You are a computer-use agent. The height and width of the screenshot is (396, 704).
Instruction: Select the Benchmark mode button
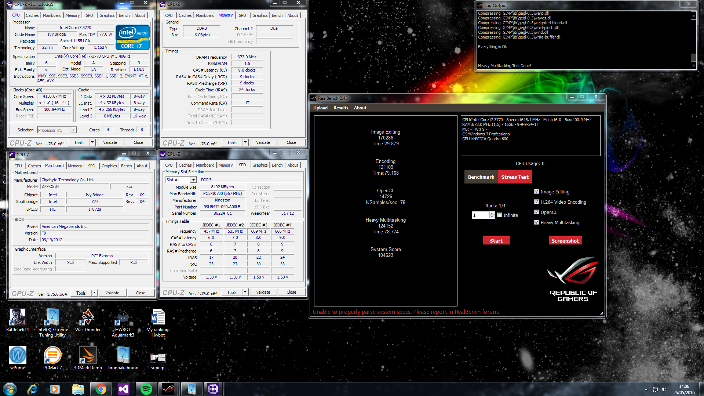pos(481,177)
